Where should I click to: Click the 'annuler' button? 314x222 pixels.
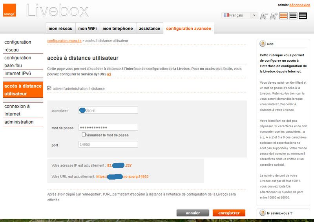(x=193, y=213)
